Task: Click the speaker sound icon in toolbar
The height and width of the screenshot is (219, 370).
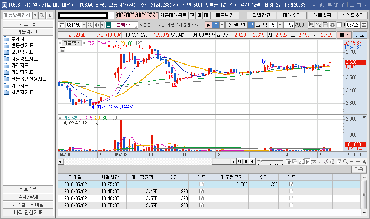Action: 97,25
